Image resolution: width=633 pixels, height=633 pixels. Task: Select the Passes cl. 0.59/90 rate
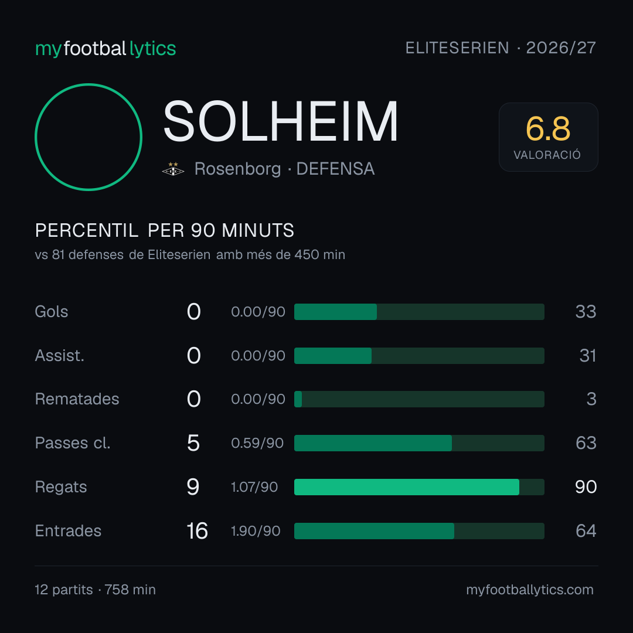tap(257, 443)
